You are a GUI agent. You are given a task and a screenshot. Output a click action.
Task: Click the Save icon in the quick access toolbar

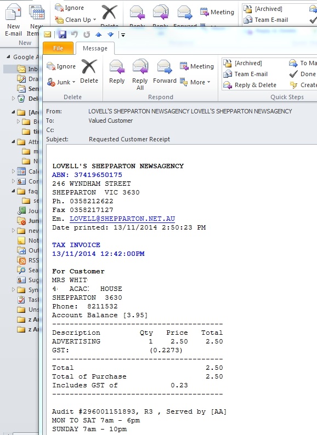(63, 35)
